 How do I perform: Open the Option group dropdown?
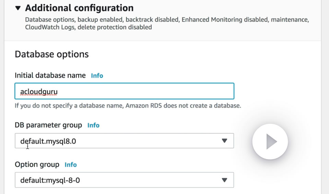(x=124, y=180)
